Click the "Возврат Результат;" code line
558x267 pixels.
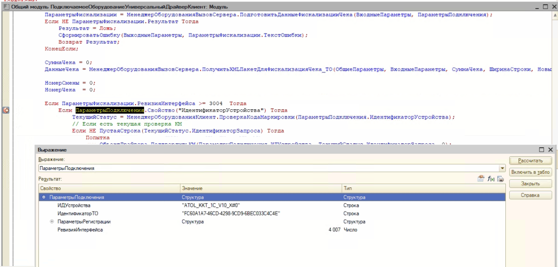point(89,42)
